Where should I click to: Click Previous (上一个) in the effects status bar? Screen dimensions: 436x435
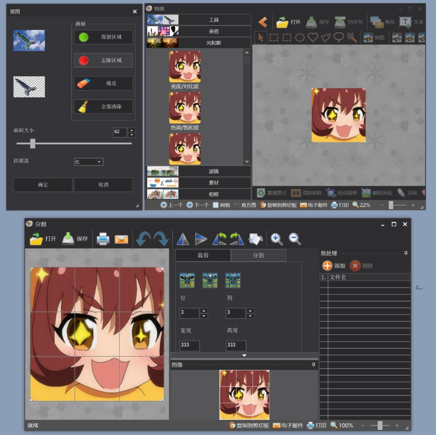click(x=172, y=205)
